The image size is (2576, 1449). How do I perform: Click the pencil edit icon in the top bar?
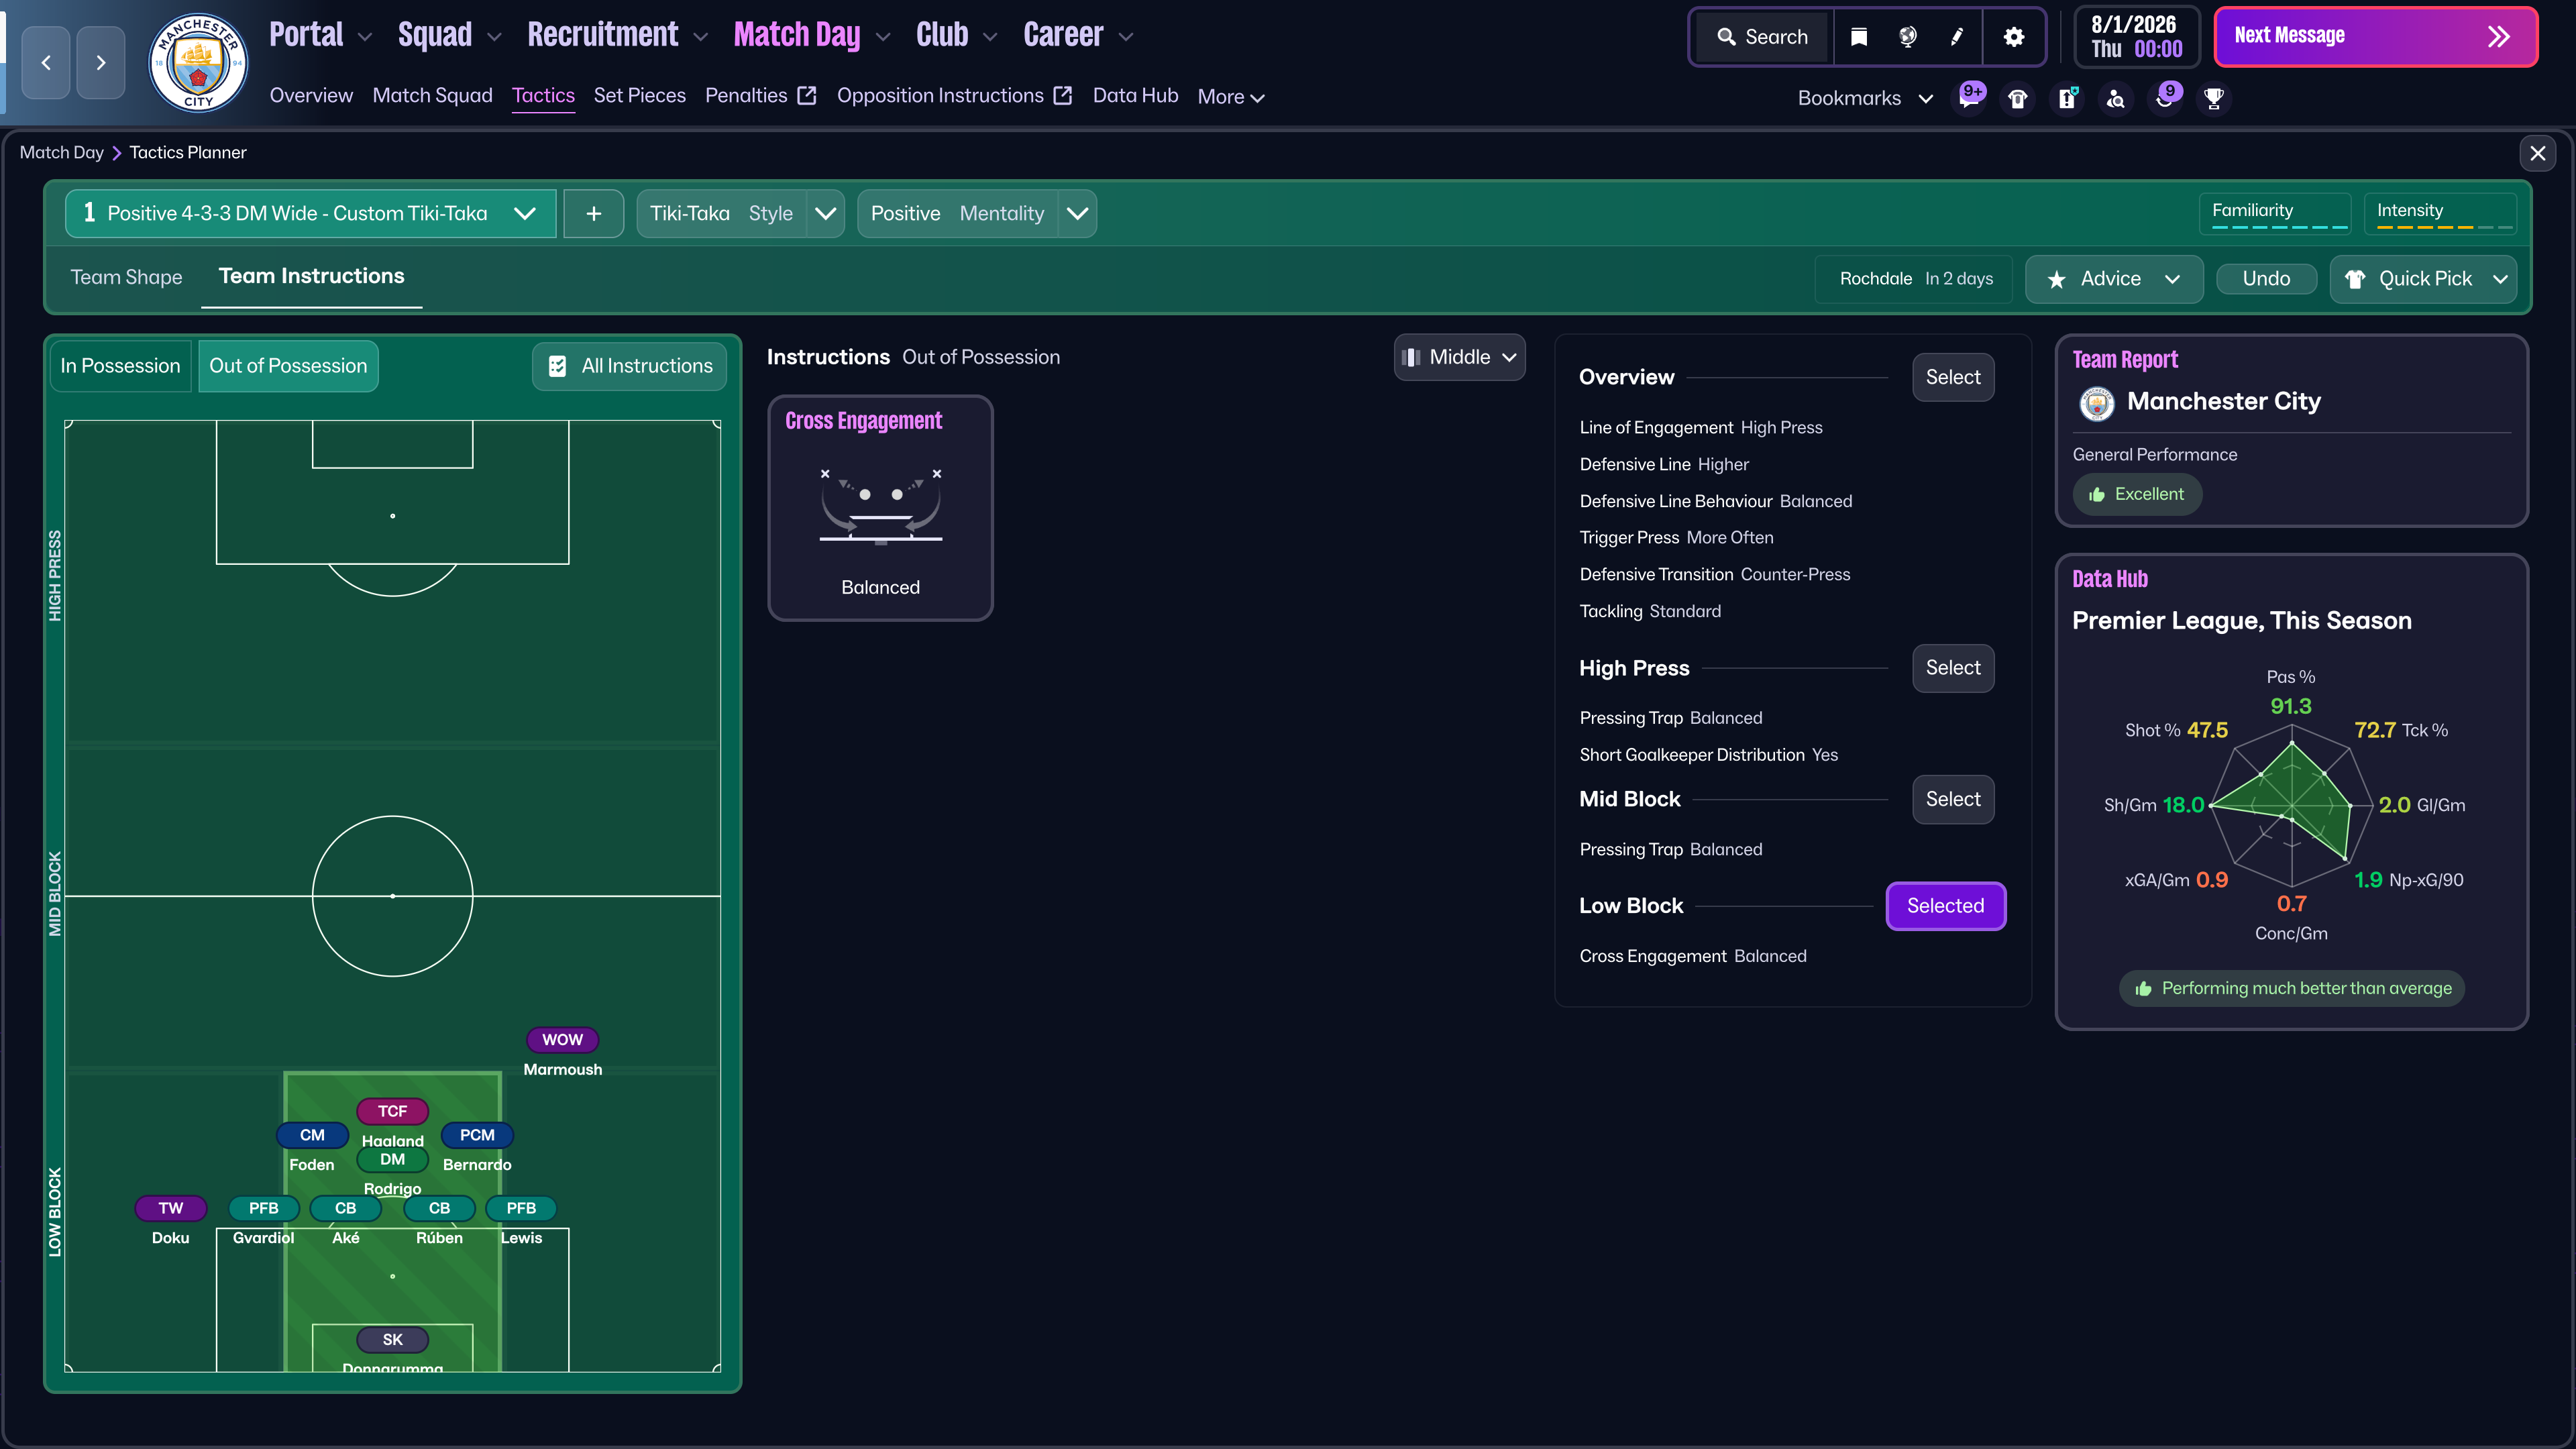point(1957,37)
